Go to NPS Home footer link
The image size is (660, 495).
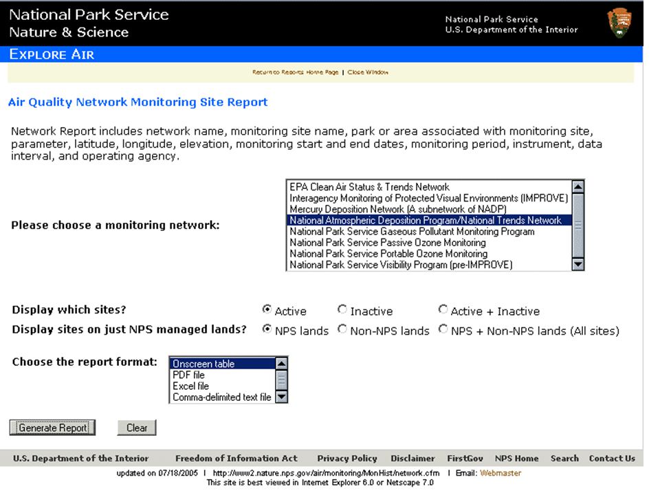pyautogui.click(x=516, y=459)
